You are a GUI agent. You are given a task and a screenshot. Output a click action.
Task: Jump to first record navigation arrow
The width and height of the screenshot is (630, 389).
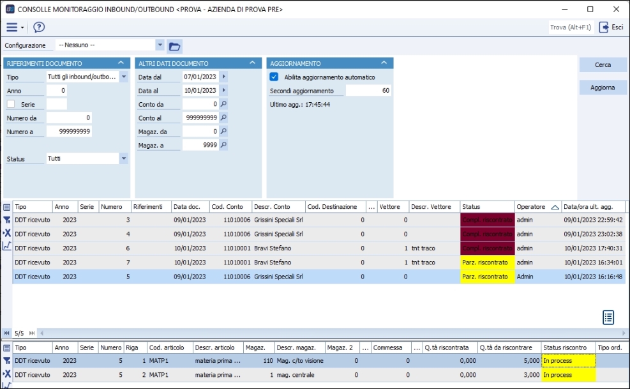coord(7,333)
